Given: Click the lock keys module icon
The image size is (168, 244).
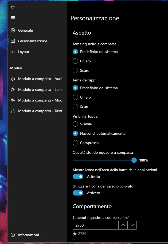Looking at the screenshot, I should pos(13,111).
